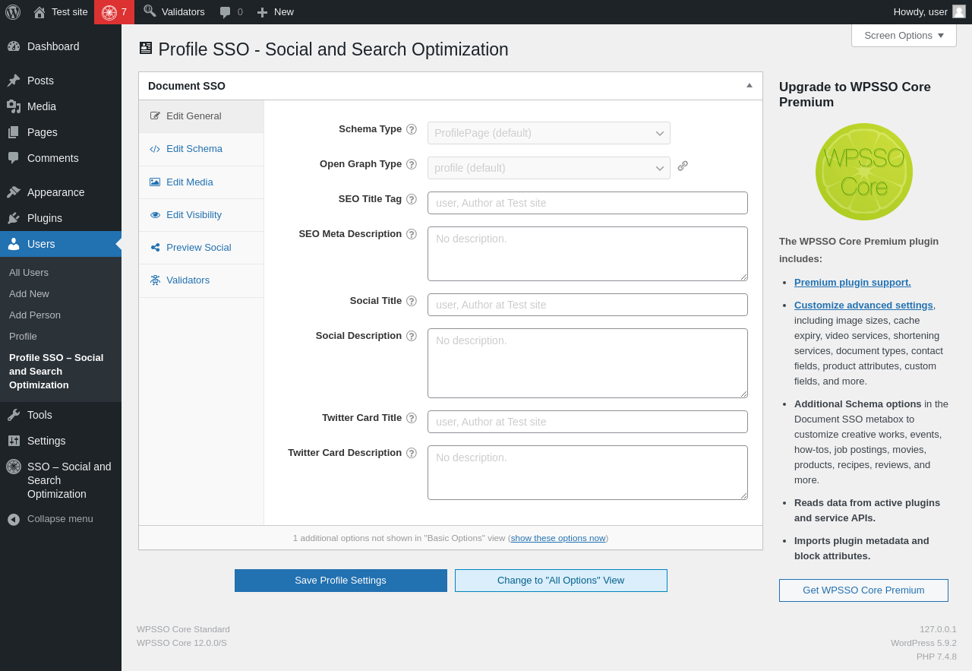The height and width of the screenshot is (671, 972).
Task: Select the Edit General tab
Action: [201, 116]
